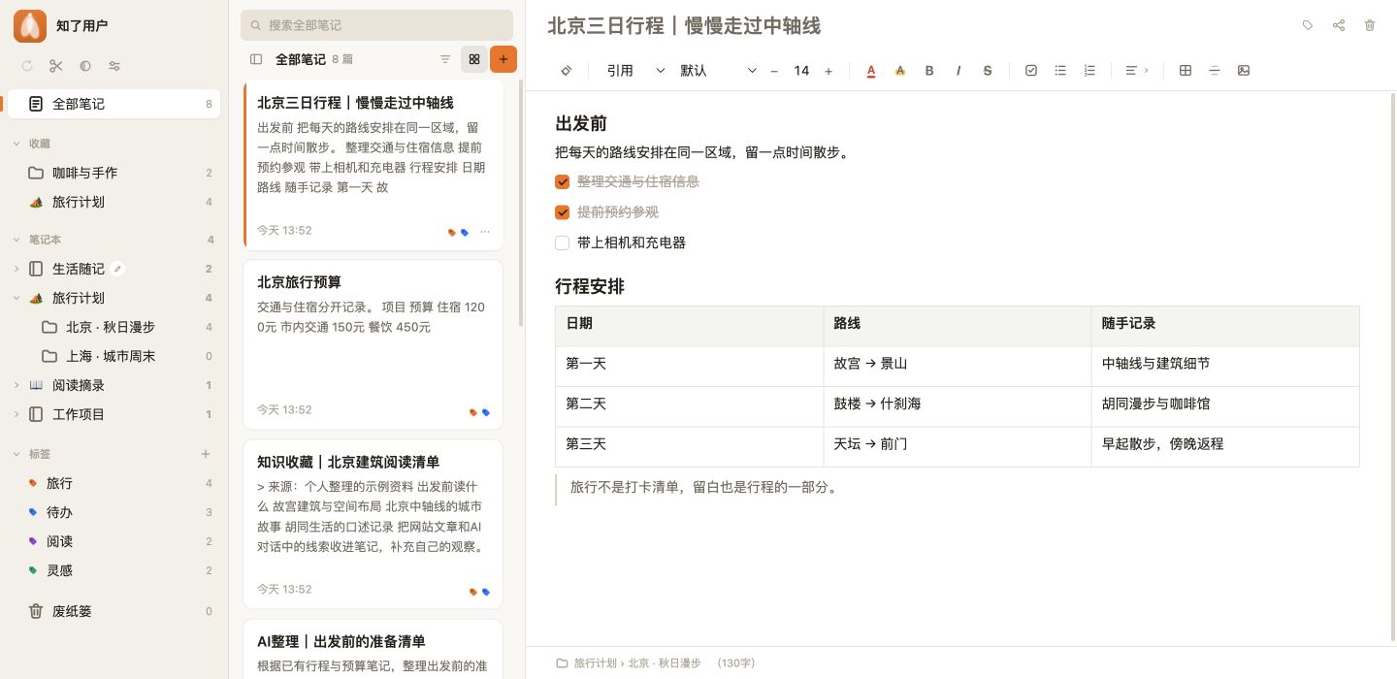Switch to card grid view
Screen dimensions: 1397x679
(474, 59)
